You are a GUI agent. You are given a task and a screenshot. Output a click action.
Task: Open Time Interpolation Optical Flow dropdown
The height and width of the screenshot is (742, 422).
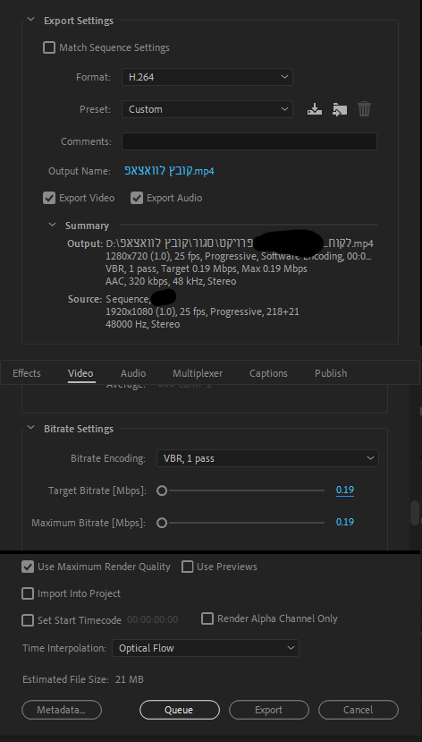[x=206, y=648]
